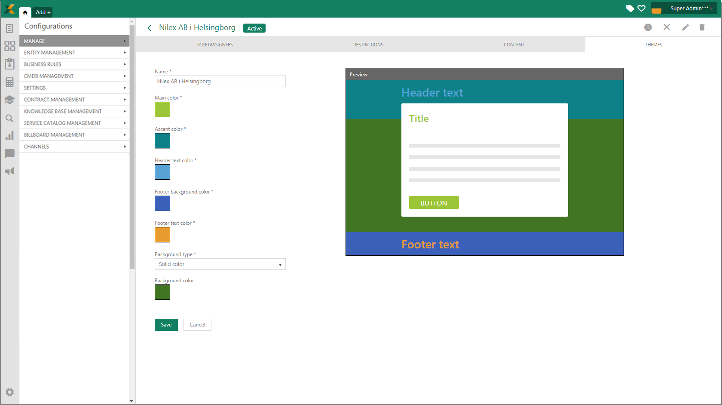Pick the Header text color swatch
Image resolution: width=722 pixels, height=405 pixels.
(162, 172)
